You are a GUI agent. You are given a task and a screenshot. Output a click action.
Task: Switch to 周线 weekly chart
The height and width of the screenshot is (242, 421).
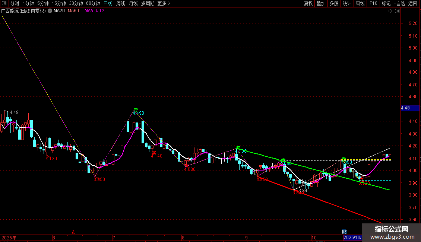pyautogui.click(x=121, y=3)
